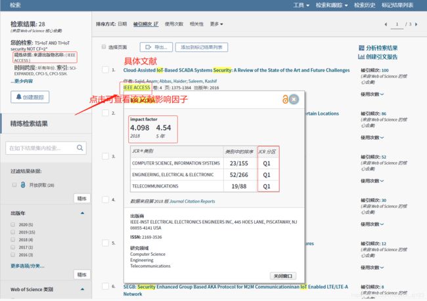Select checkbox for result 6
The width and height of the screenshot is (427, 301).
(x=105, y=286)
